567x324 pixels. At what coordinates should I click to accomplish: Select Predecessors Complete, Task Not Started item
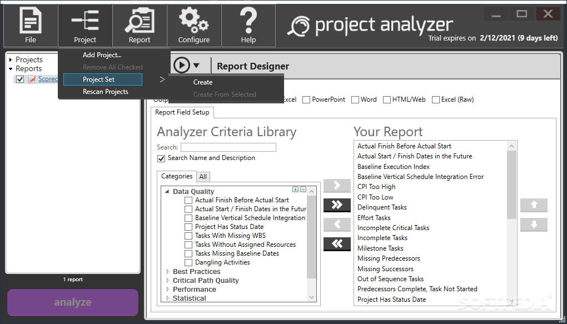[x=417, y=289]
